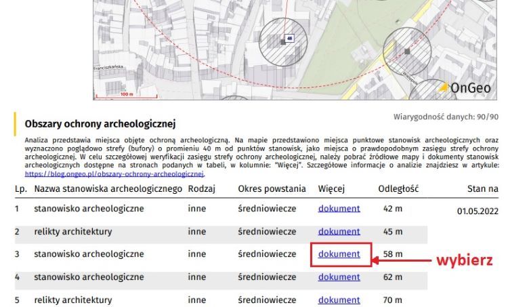
Task: Click the row number 5 cell
Action: click(17, 300)
